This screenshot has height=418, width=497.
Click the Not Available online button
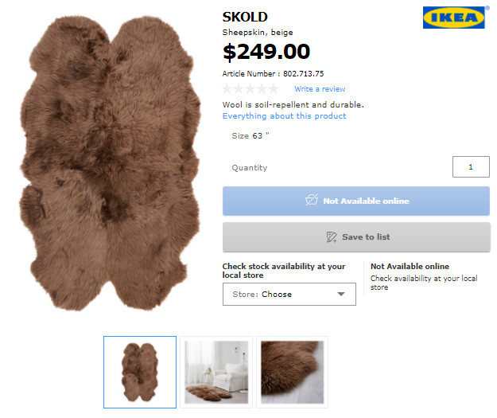point(356,201)
